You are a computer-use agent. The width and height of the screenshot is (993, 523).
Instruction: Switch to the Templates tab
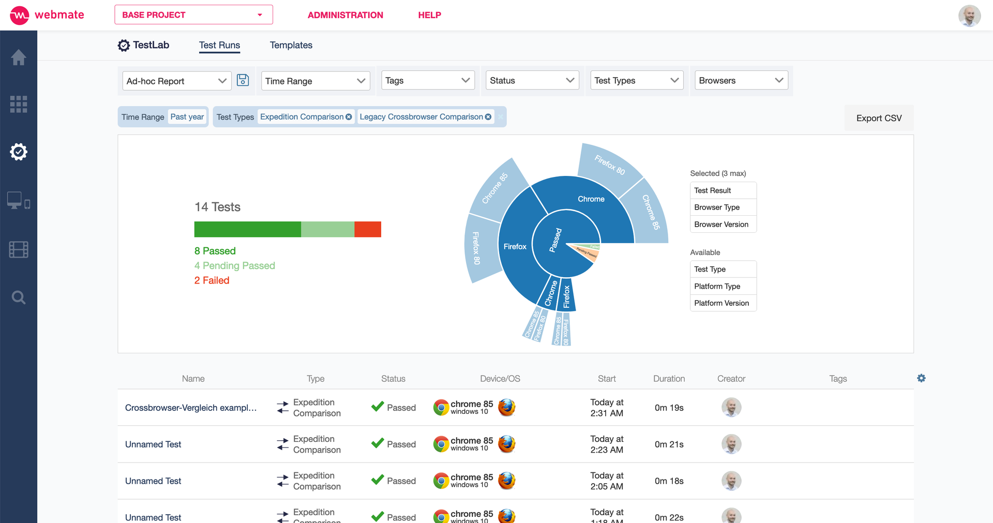[x=291, y=45]
